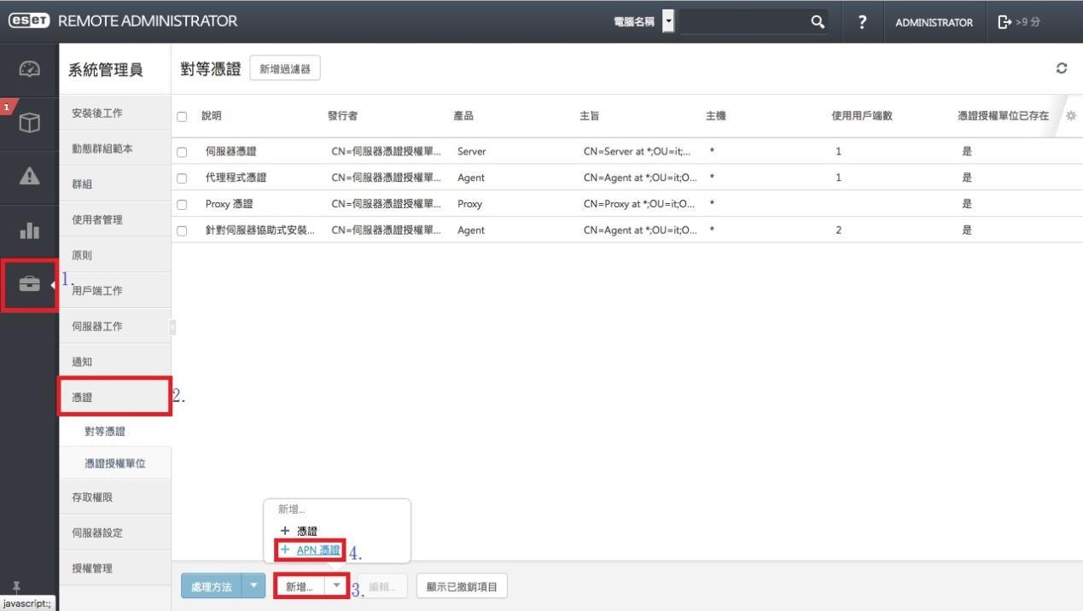Screen dimensions: 1083x611
Task: Click the search magnifier icon
Action: (818, 21)
